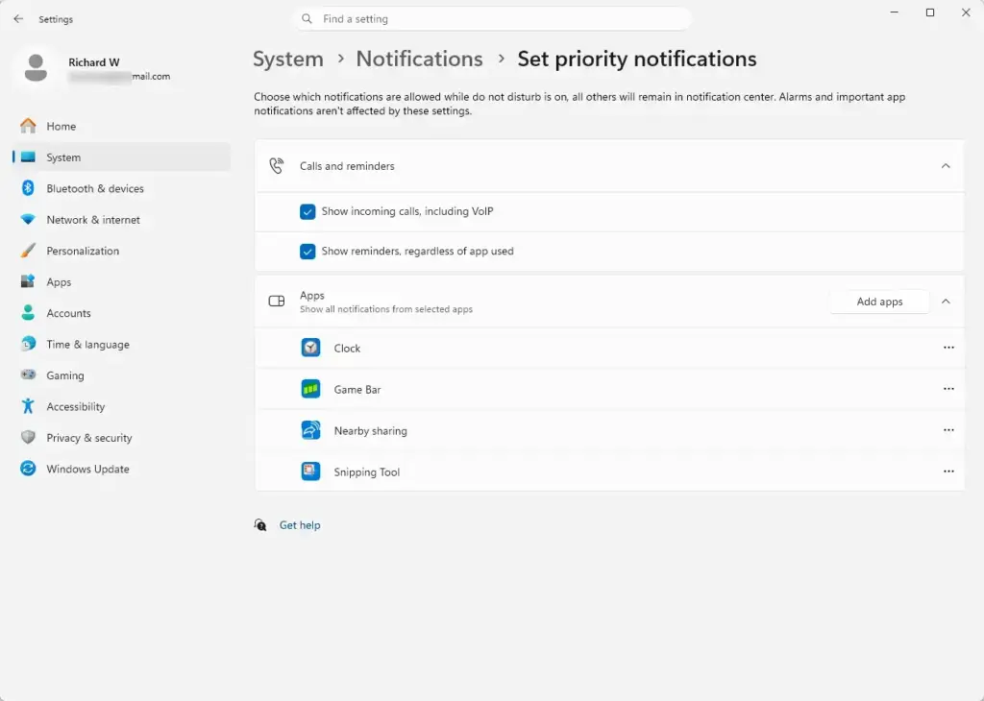Open more options for Nearby sharing
This screenshot has height=701, width=984.
tap(948, 430)
